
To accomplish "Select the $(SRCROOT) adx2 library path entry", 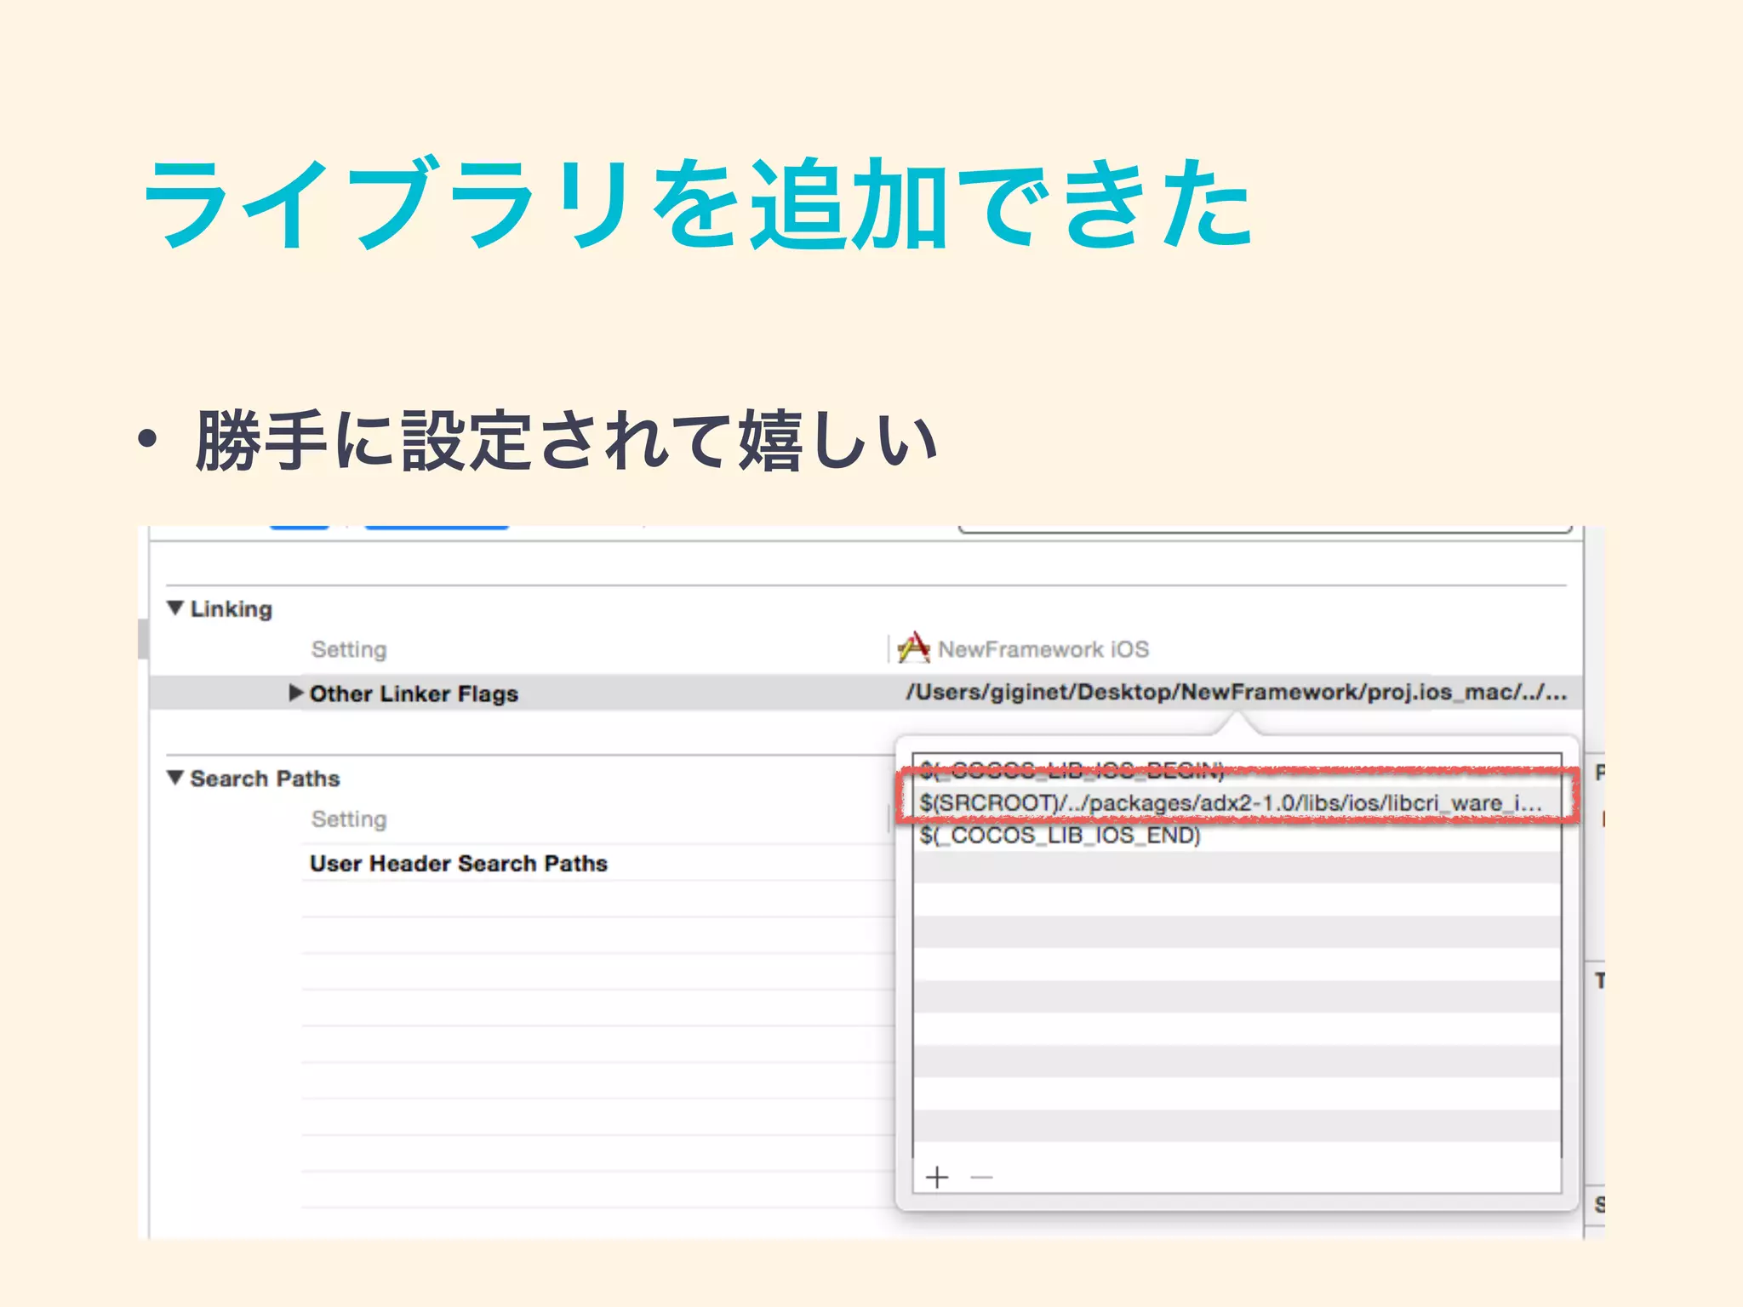I will pyautogui.click(x=1229, y=802).
